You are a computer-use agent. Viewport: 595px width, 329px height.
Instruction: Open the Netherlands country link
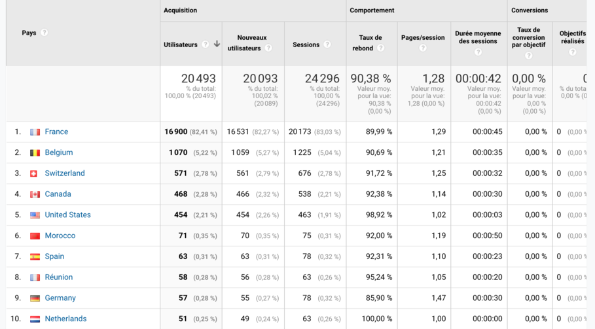(x=65, y=319)
